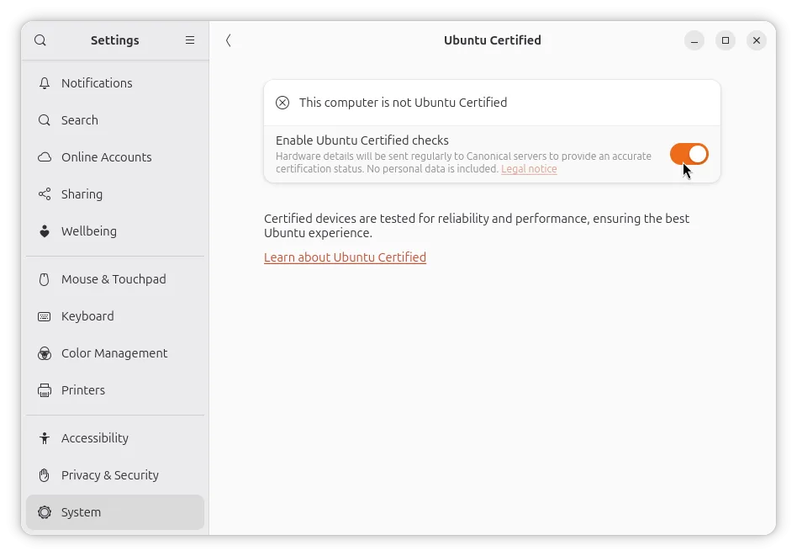Minimize the Settings window
The image size is (797, 556).
click(x=694, y=40)
